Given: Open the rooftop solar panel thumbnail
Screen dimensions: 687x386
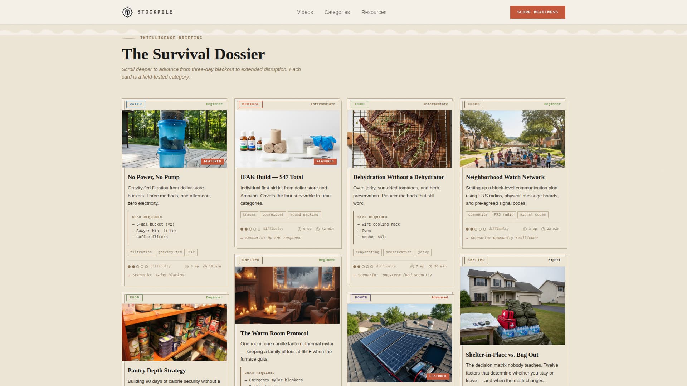Looking at the screenshot, I should 400,343.
